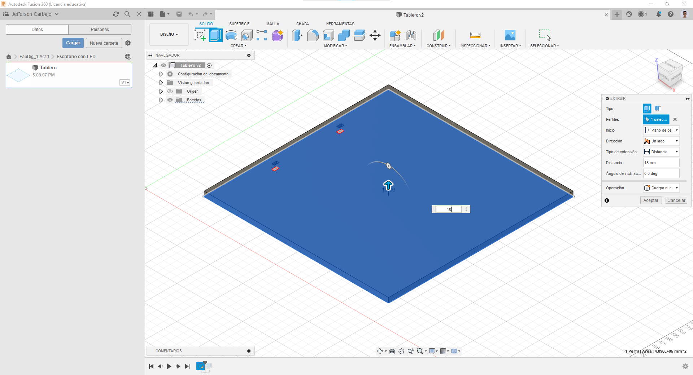Hide the Bocetos folder with eye icon
Viewport: 693px width, 375px height.
(x=170, y=100)
